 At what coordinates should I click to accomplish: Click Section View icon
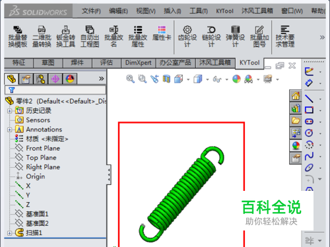[x=166, y=79]
